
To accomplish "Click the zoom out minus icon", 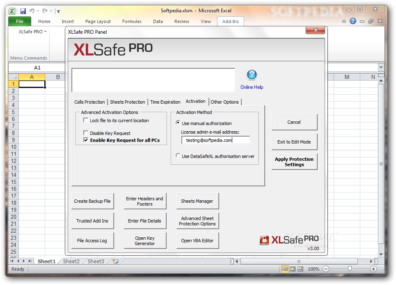I will pos(326,269).
